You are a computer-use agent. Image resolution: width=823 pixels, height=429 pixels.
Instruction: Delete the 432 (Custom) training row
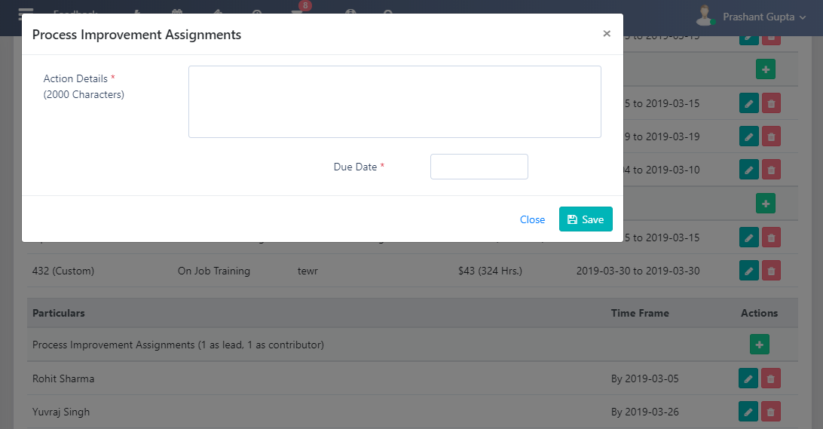[x=771, y=271]
